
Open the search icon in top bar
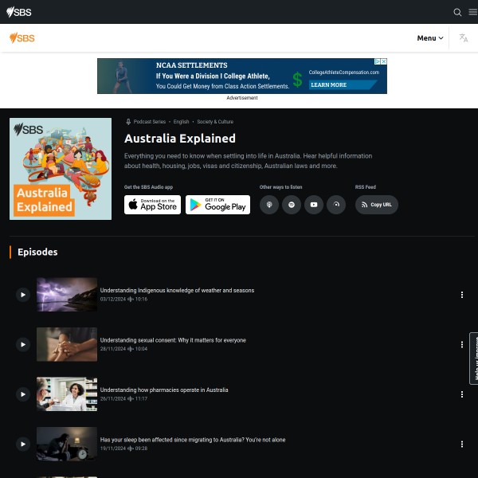coord(457,12)
